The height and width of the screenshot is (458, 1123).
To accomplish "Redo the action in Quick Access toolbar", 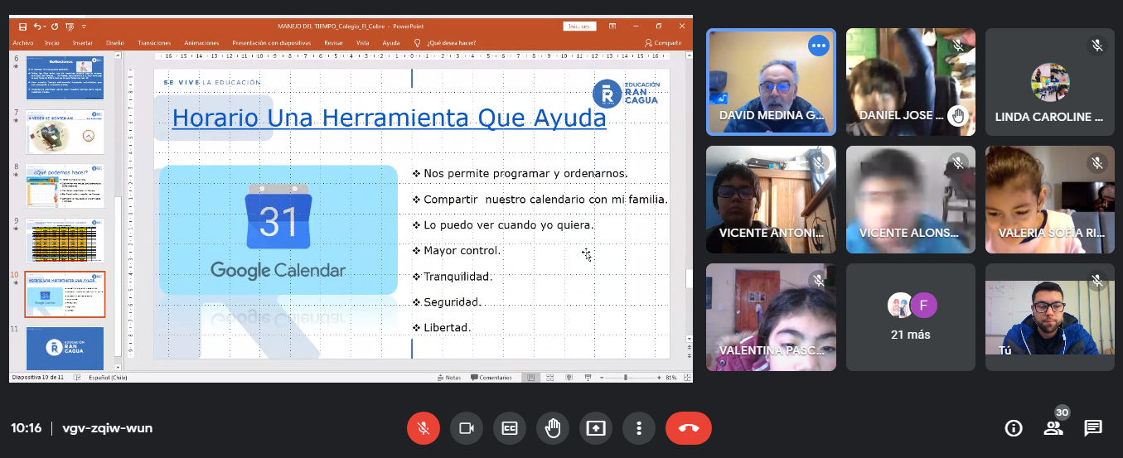I will 56,27.
